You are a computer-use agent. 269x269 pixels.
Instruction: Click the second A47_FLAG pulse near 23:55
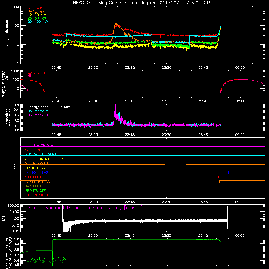point(228,186)
